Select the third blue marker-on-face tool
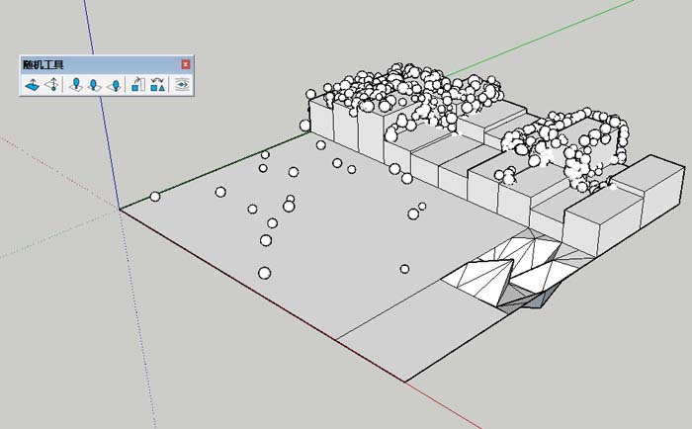 coord(114,85)
